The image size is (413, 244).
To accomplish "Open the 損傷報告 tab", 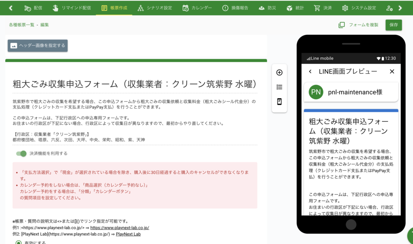I will coord(235,8).
